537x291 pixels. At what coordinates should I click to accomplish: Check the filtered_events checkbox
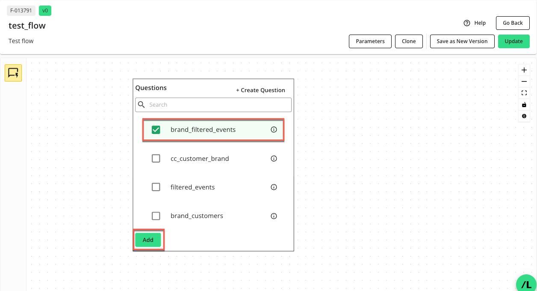point(156,187)
